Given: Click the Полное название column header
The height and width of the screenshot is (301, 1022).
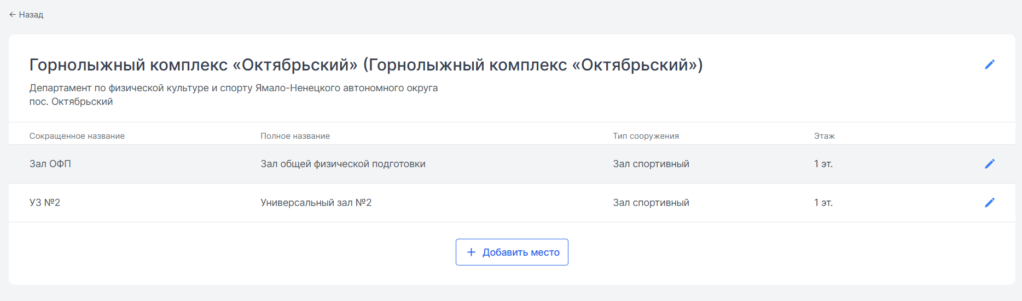Looking at the screenshot, I should (x=295, y=136).
